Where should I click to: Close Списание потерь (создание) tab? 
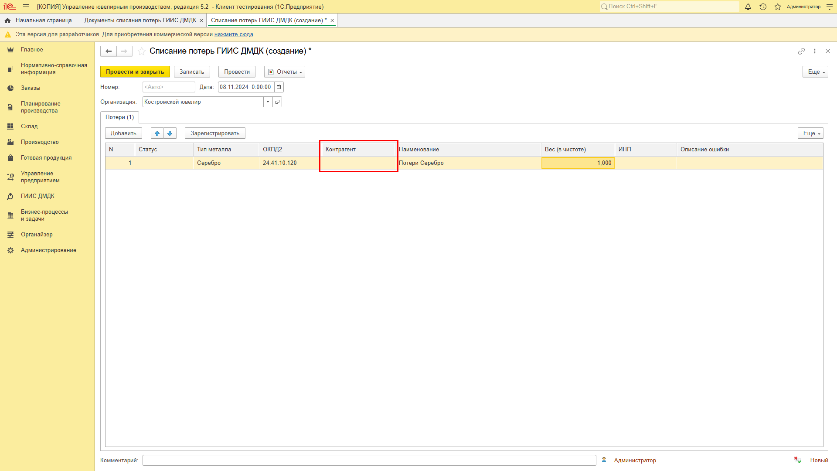pyautogui.click(x=332, y=20)
